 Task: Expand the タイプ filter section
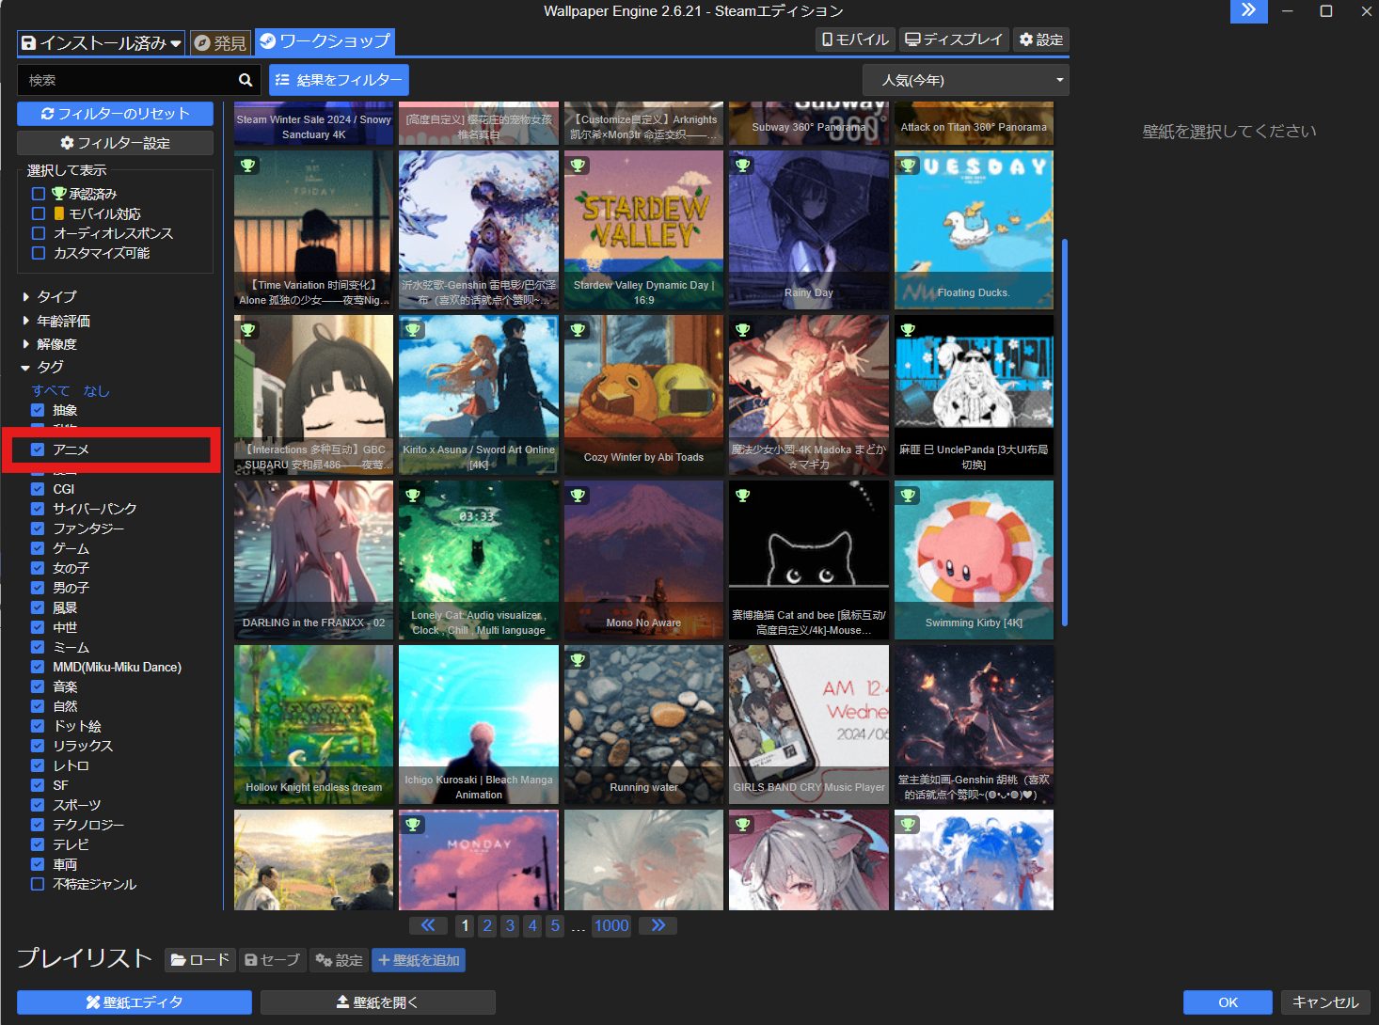50,296
